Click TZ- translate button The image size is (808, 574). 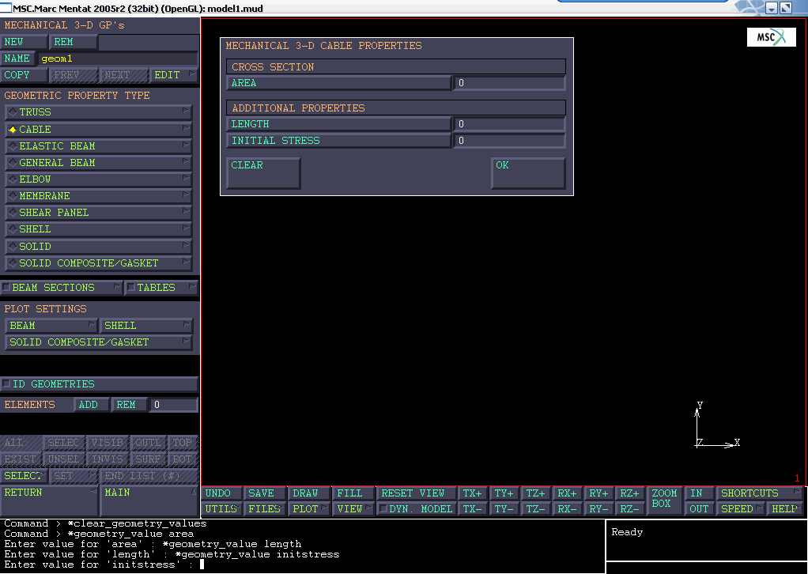[x=536, y=509]
